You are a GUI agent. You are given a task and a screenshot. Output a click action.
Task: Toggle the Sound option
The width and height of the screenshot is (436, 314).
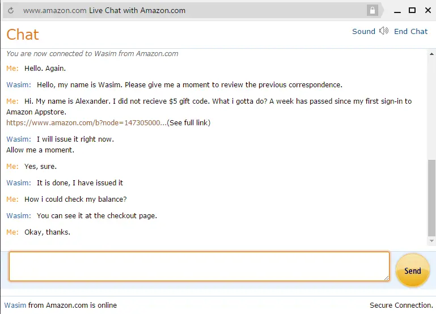[x=363, y=31]
